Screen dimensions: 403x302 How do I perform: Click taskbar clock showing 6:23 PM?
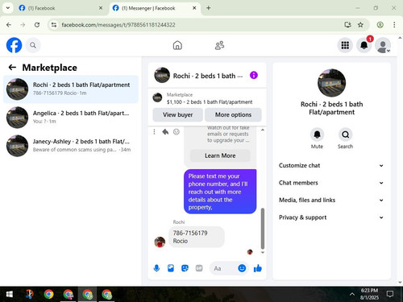(369, 294)
